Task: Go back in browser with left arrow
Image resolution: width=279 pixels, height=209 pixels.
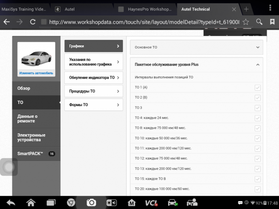Action: coord(7,22)
